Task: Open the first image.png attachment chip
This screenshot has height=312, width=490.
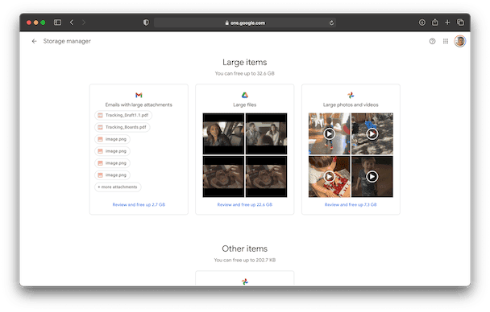Action: 112,139
